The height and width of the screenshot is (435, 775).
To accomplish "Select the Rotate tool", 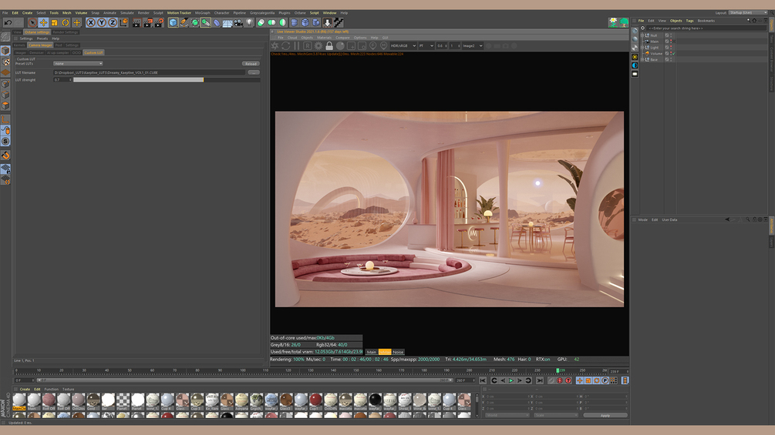I will pyautogui.click(x=66, y=22).
